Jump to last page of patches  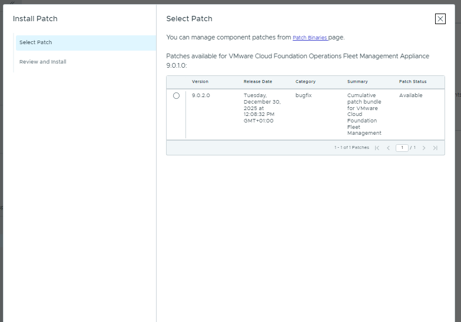tap(435, 148)
